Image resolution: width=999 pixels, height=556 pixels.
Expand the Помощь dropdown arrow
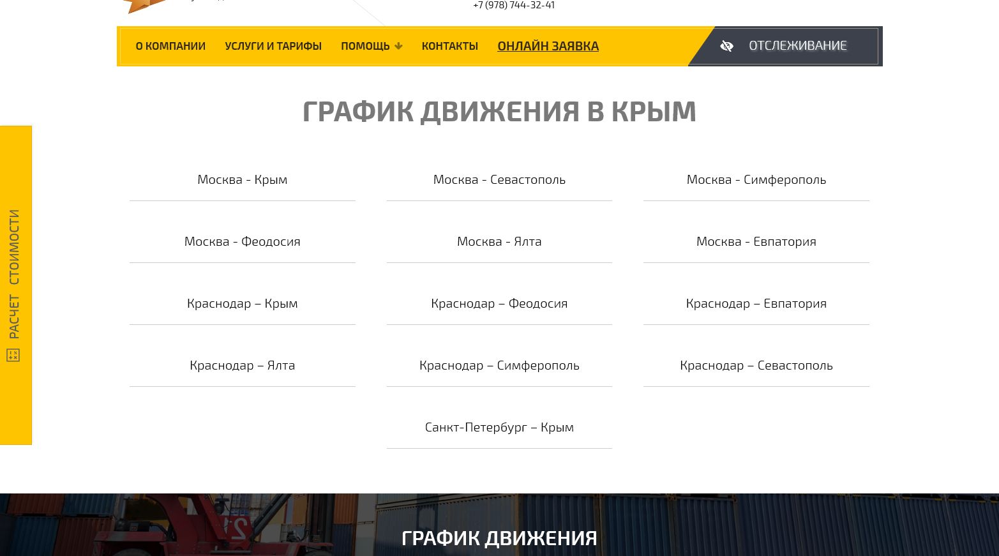tap(398, 46)
